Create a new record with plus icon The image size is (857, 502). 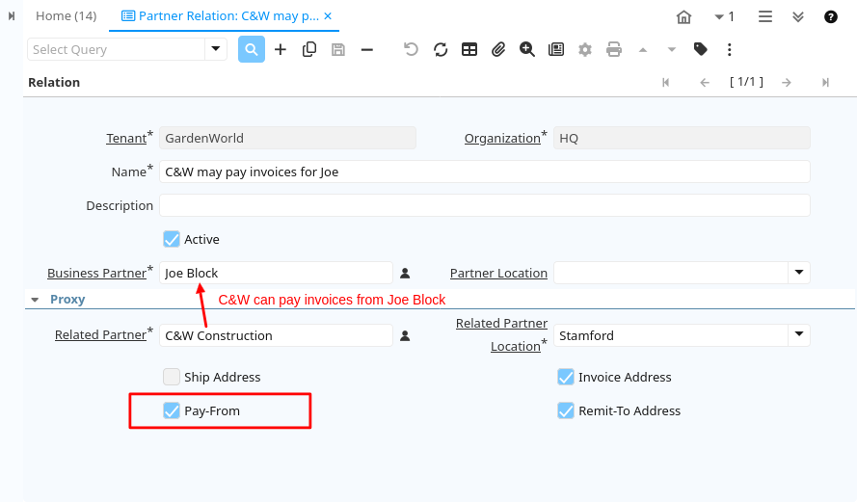click(x=281, y=49)
